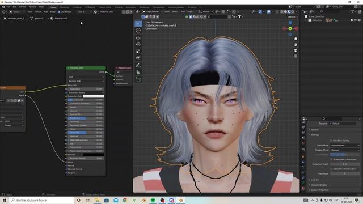This screenshot has width=363, height=204.
Task: Select the Annotate tool in viewport toolbar
Action: pos(138,66)
